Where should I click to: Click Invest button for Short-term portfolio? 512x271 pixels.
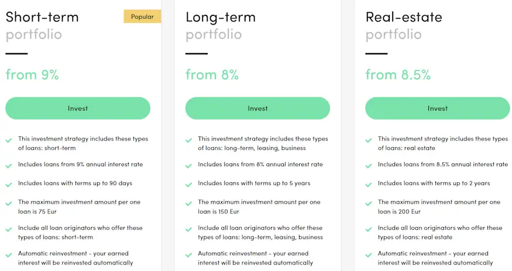(78, 108)
